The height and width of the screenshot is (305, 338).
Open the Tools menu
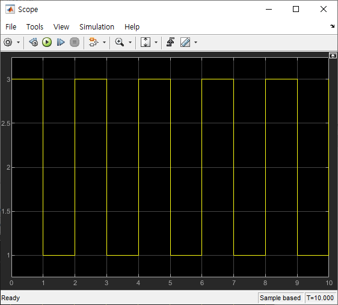click(35, 27)
